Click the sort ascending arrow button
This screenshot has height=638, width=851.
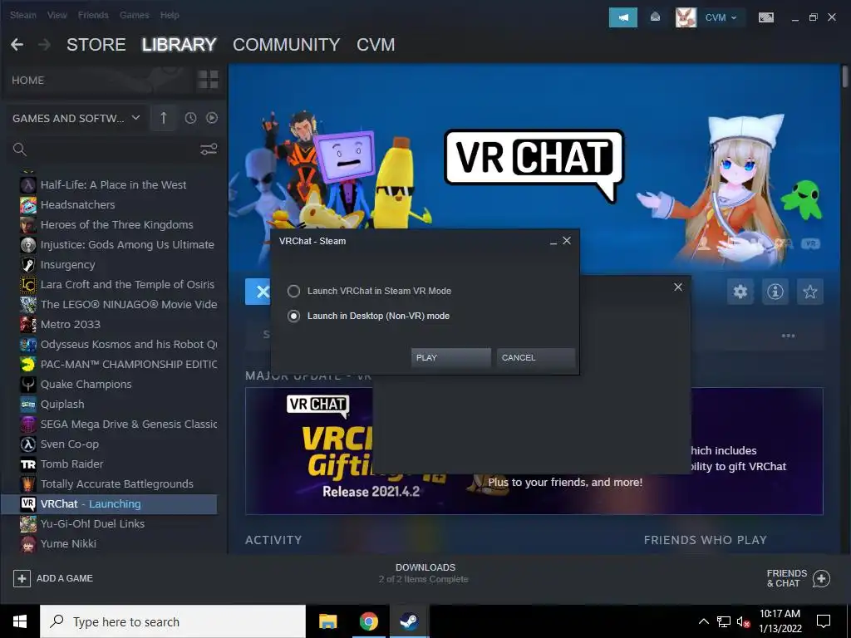(164, 118)
